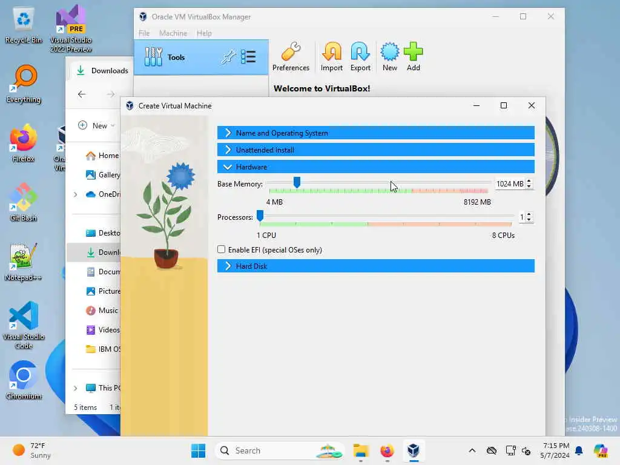
Task: Select Visual Studio 2022 Preview desktop icon
Action: (71, 29)
